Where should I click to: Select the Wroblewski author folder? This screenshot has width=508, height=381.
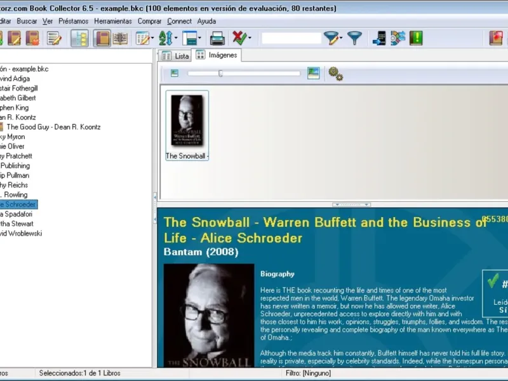21,233
